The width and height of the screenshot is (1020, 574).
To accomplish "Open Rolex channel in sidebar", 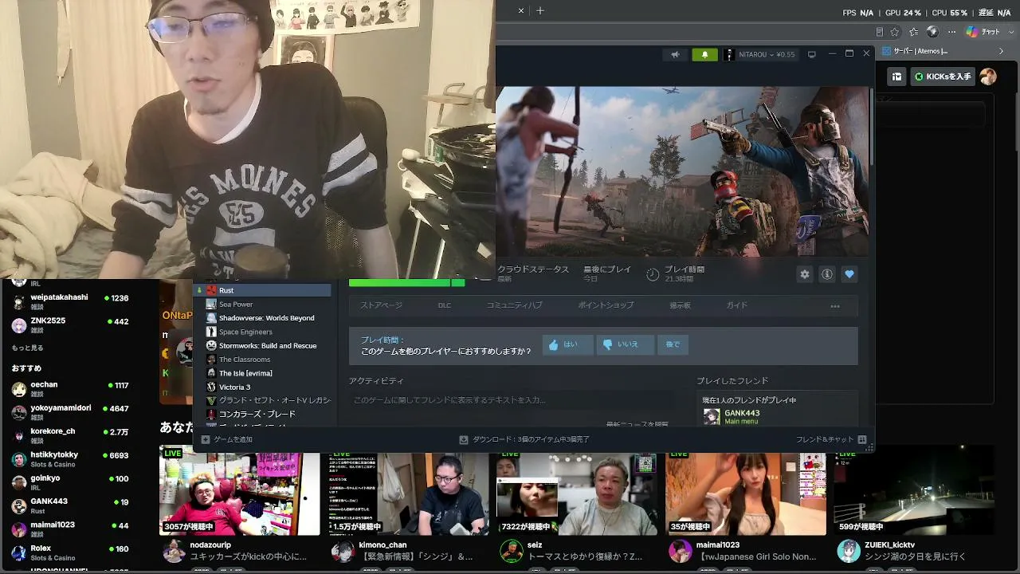I will tap(69, 552).
